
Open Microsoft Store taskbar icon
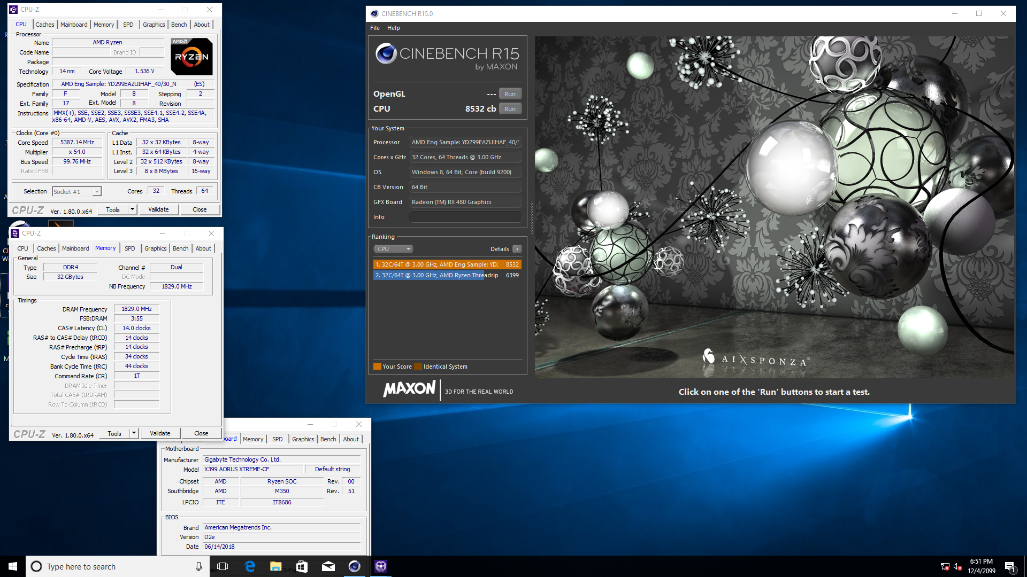(302, 566)
